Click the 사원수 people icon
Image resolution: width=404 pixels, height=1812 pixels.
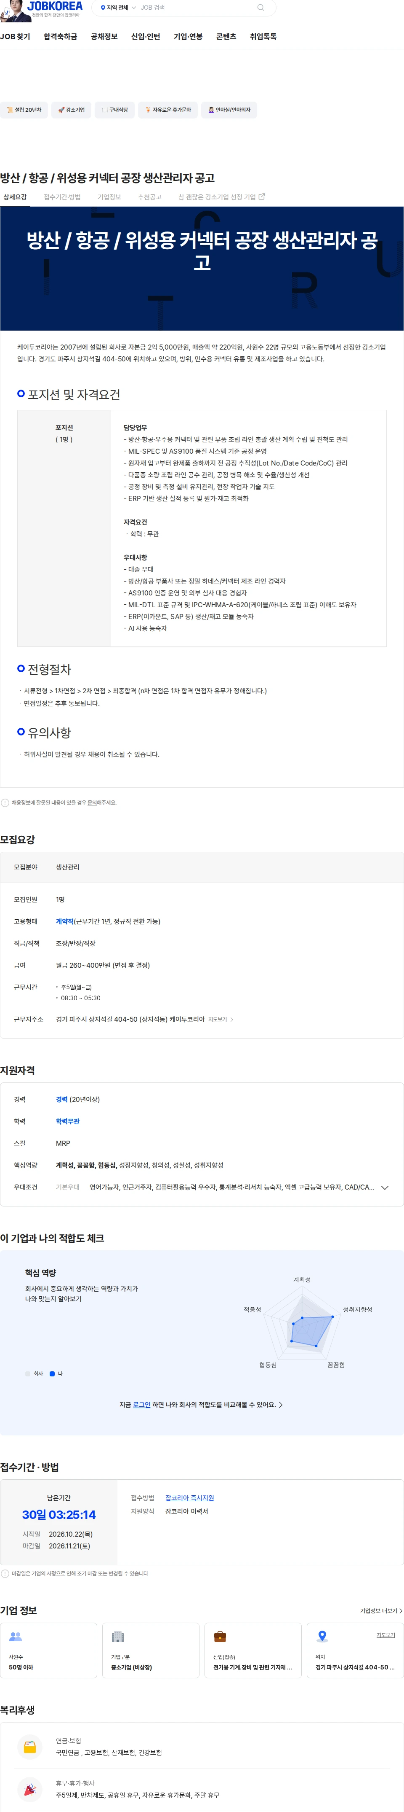tap(16, 1637)
